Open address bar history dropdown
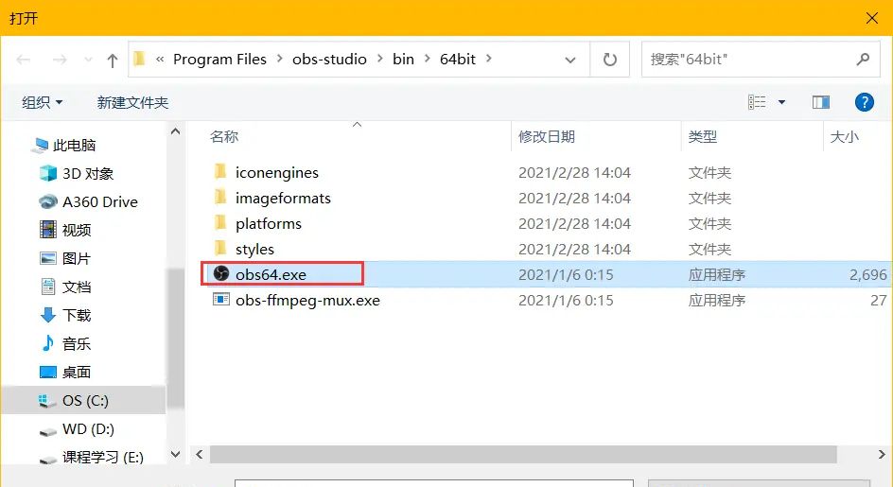 (570, 60)
